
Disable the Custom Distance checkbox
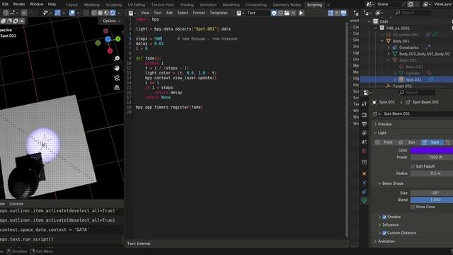(x=384, y=233)
